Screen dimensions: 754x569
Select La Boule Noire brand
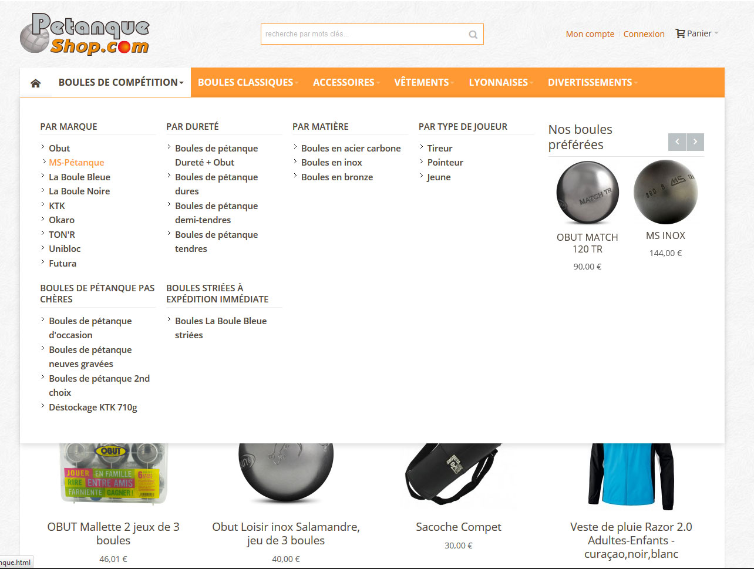(79, 191)
